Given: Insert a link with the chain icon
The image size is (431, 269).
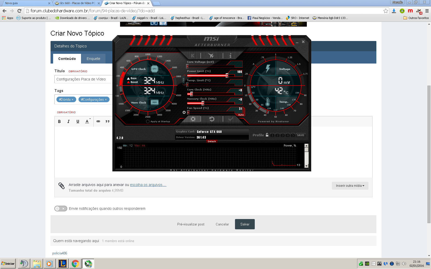Looking at the screenshot, I should [x=98, y=121].
